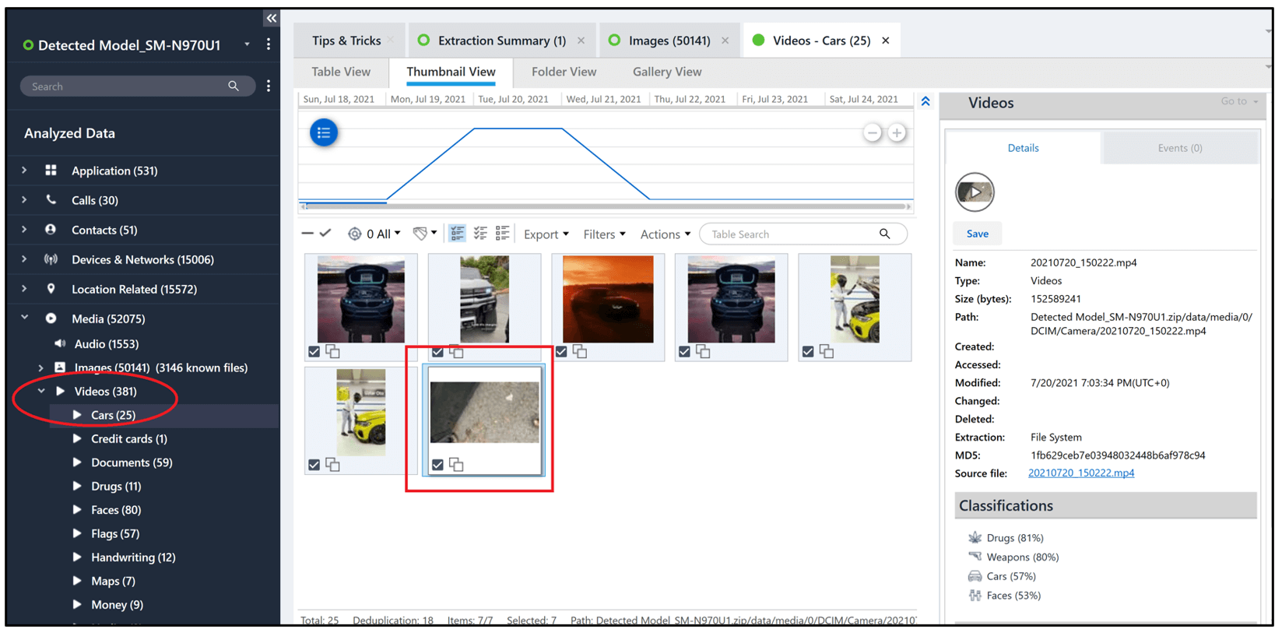This screenshot has width=1282, height=633.
Task: Open the Extraction Summary (1) tab
Action: coord(501,40)
